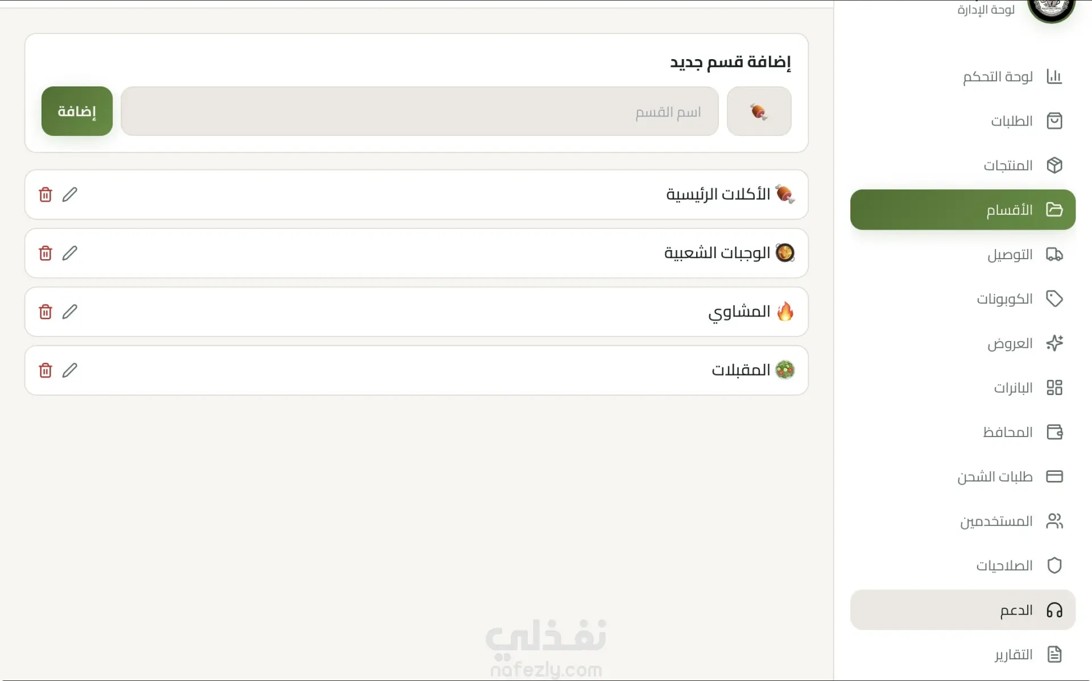Navigate to التوصيل delivery page
Screen dimensions: 1092x681
coord(1024,255)
